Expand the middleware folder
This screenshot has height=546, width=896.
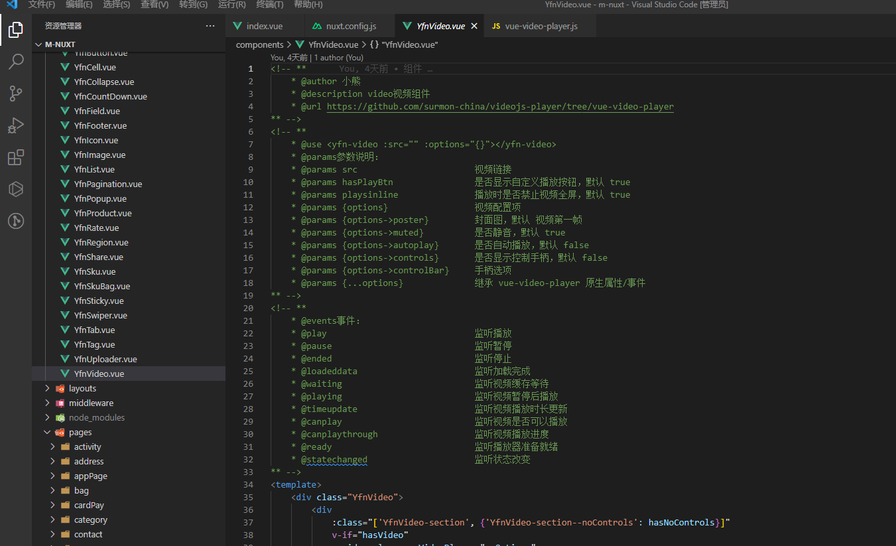click(91, 403)
